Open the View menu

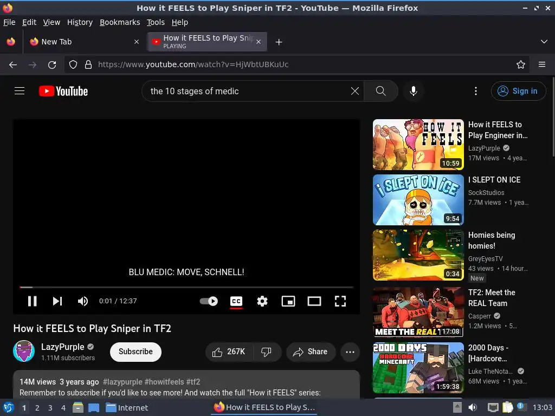pos(51,22)
